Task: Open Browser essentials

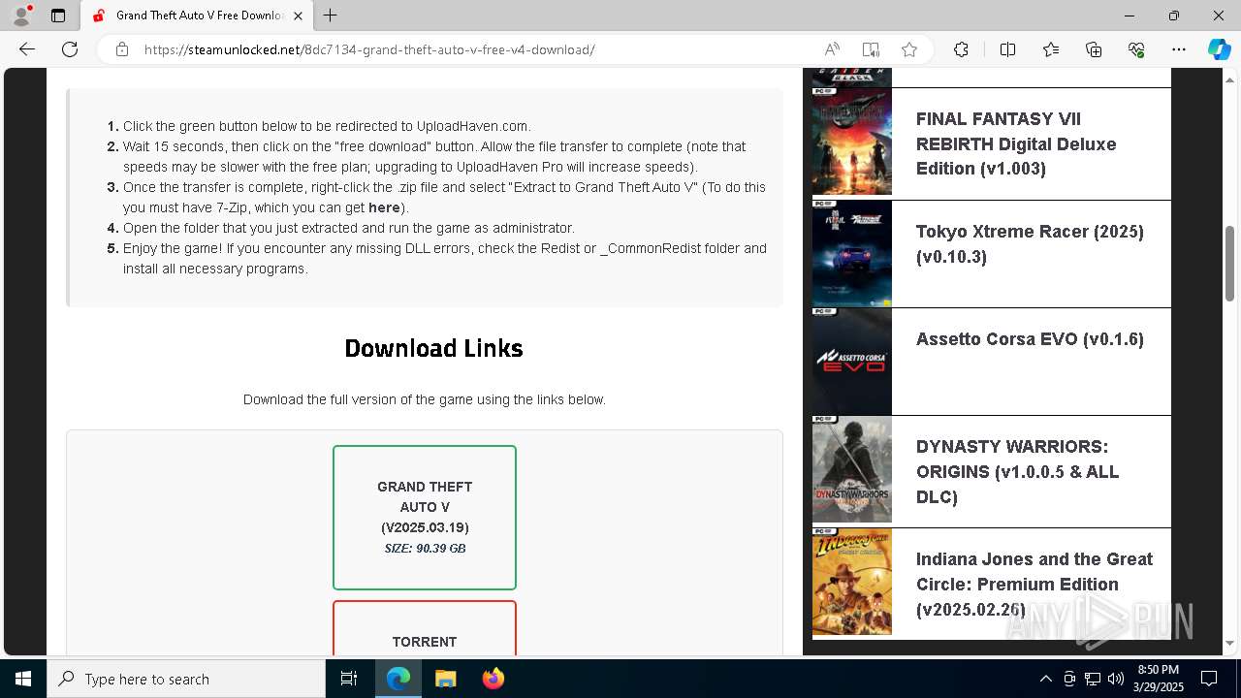Action: 1136,49
